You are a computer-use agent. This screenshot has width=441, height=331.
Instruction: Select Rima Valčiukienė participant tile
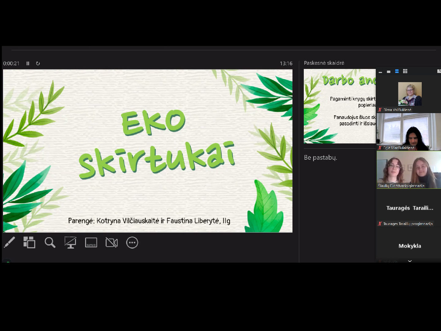(409, 94)
